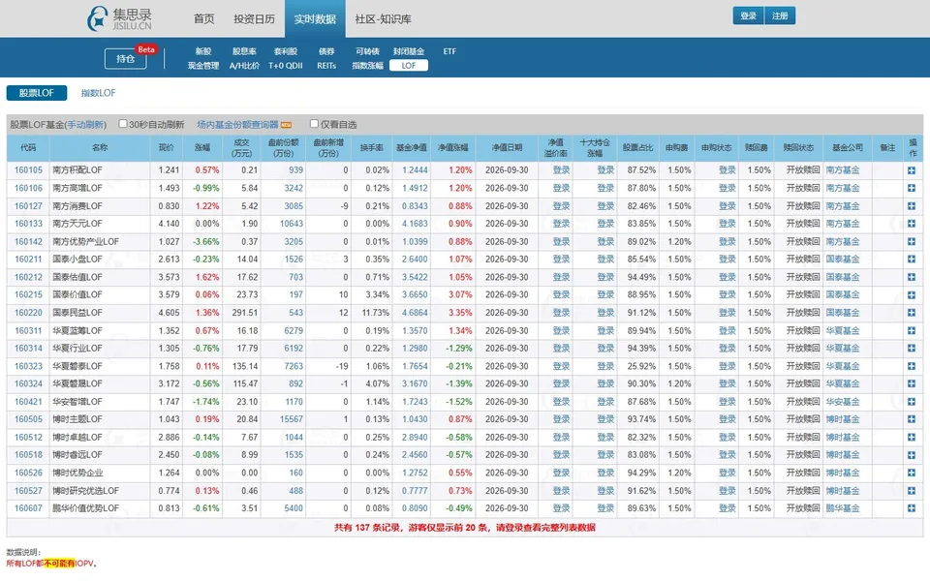Select the LOF submenu item
The height and width of the screenshot is (581, 930).
click(409, 66)
